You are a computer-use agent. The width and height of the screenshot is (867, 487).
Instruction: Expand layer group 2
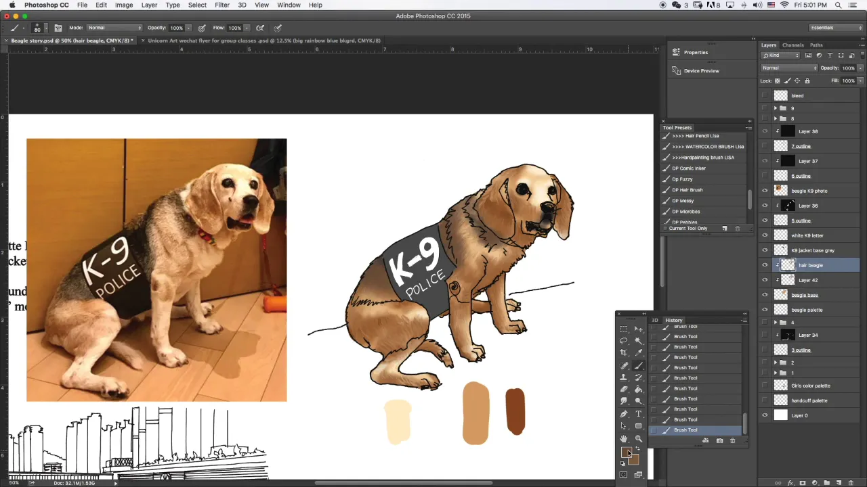pos(776,363)
